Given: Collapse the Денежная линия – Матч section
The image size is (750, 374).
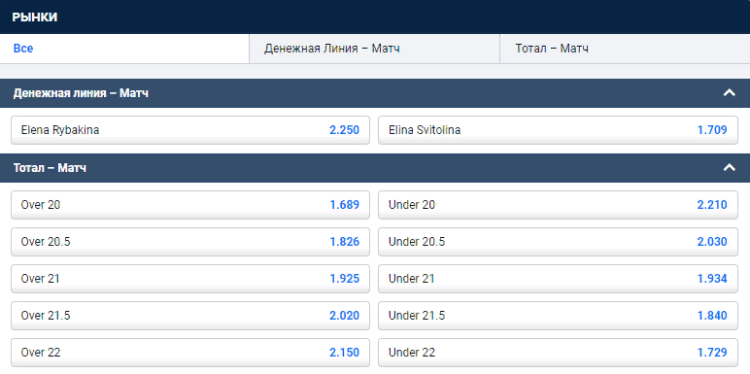Looking at the screenshot, I should (729, 93).
